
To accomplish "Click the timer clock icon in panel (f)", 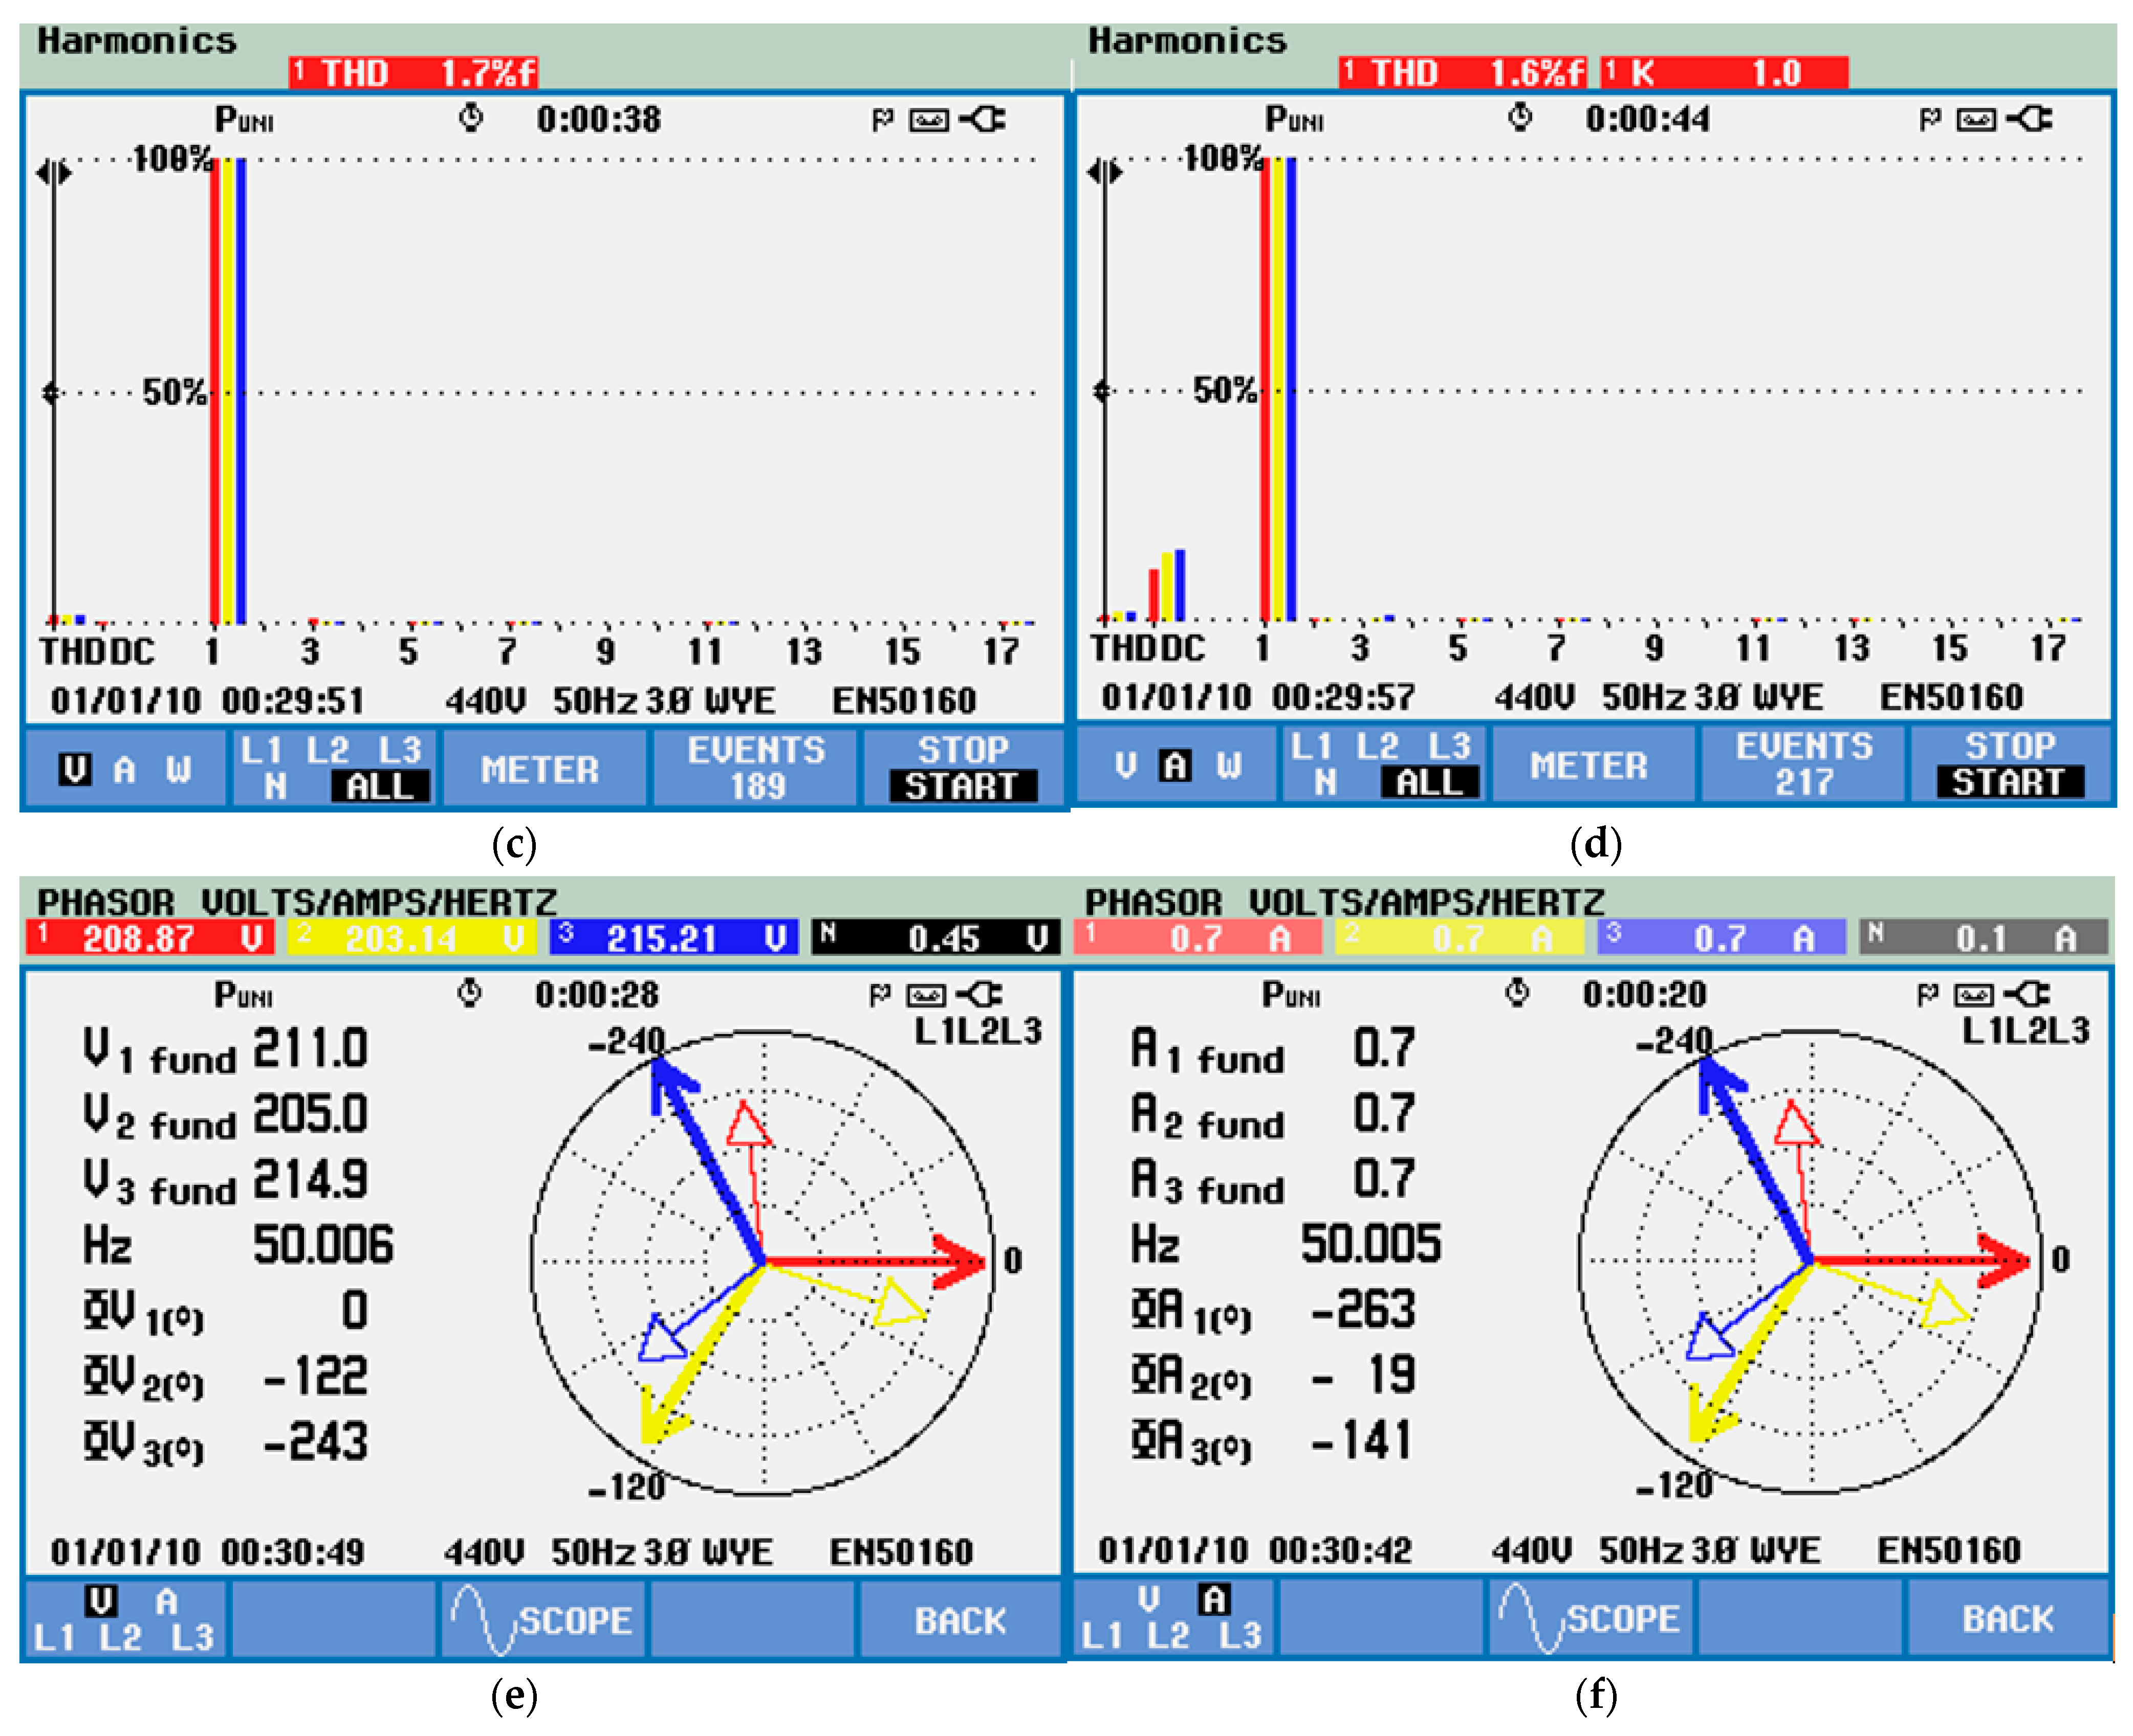I will pos(1517,992).
